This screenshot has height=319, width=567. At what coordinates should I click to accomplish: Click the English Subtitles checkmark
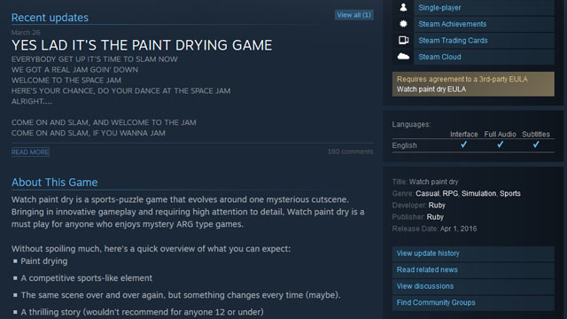536,144
